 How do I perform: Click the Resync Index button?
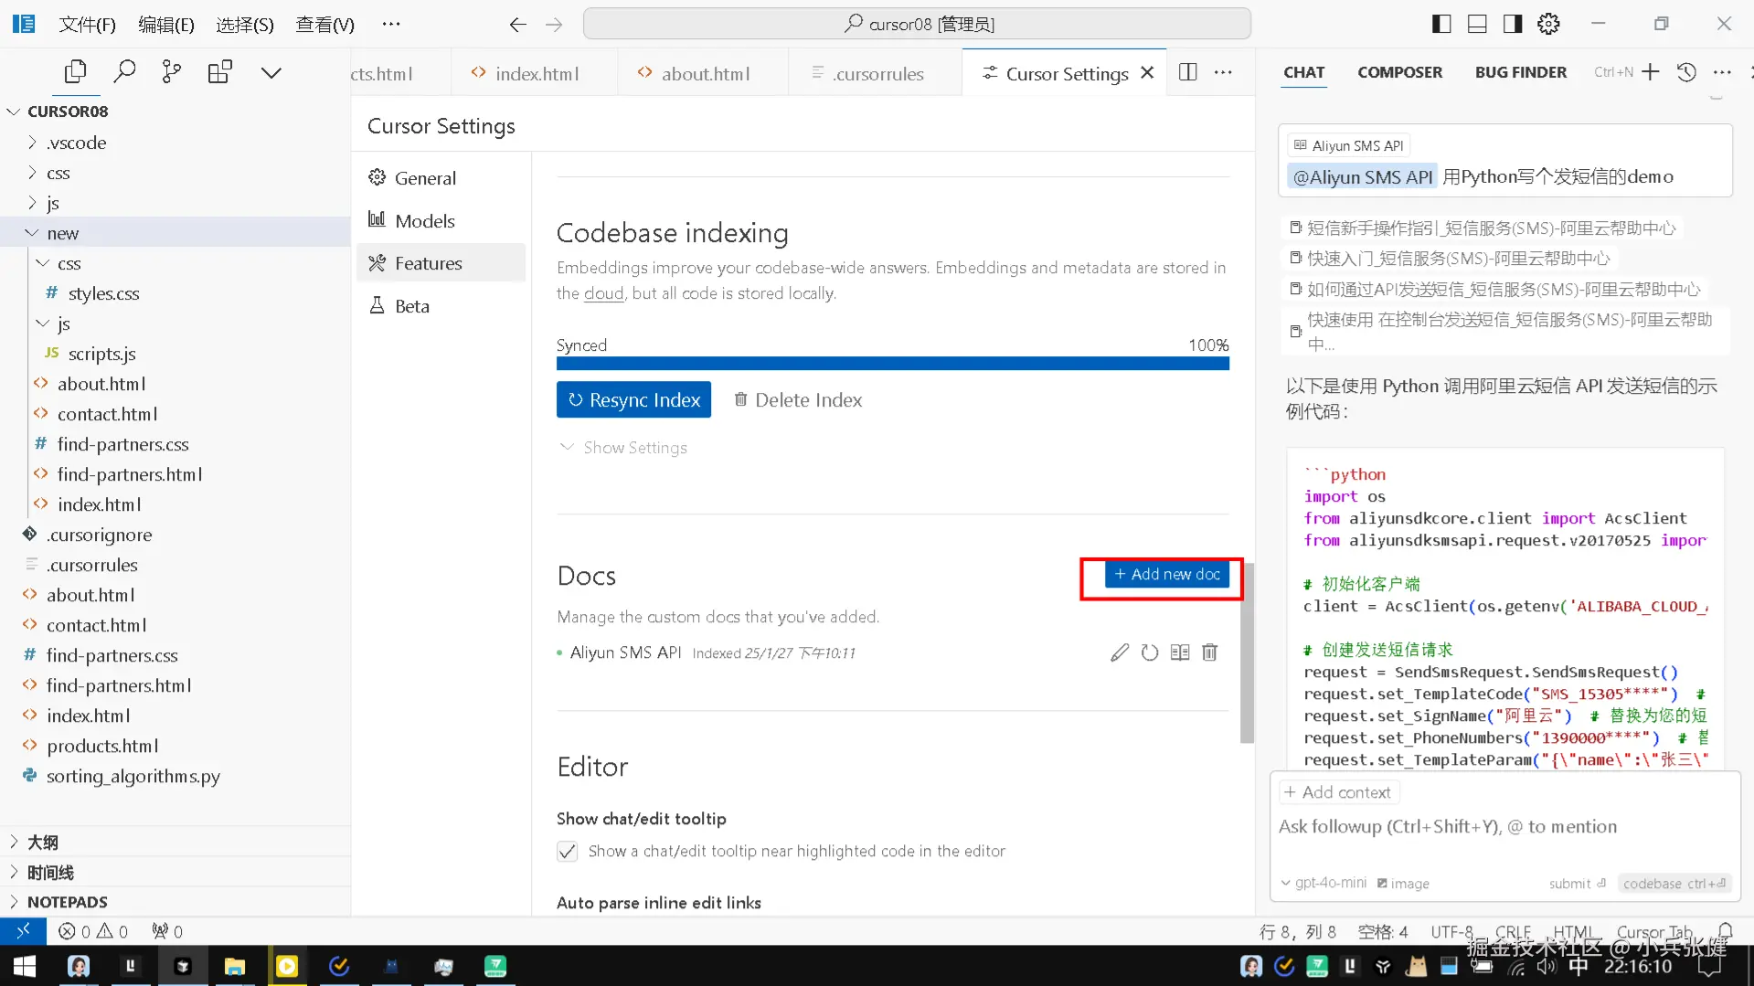tap(633, 400)
